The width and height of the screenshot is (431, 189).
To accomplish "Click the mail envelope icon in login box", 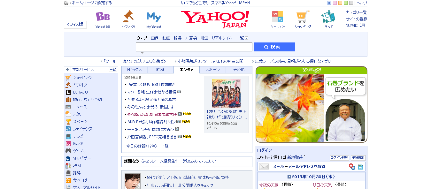I will click(264, 167).
